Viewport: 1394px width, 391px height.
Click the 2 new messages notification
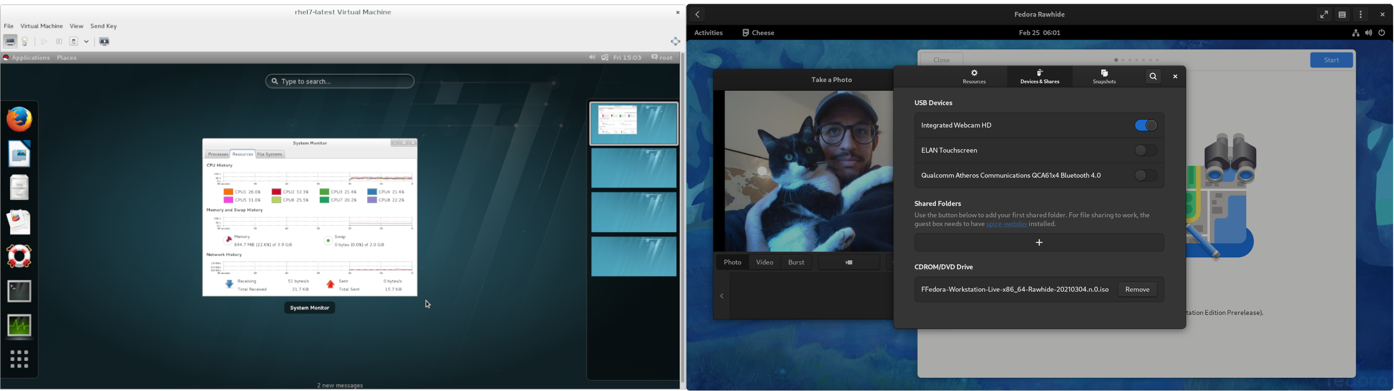340,386
